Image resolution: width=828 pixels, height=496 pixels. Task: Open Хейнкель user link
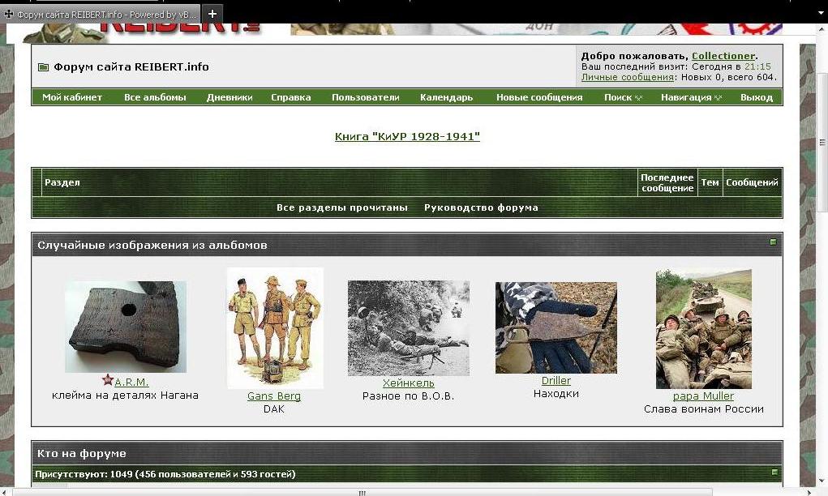pos(408,383)
